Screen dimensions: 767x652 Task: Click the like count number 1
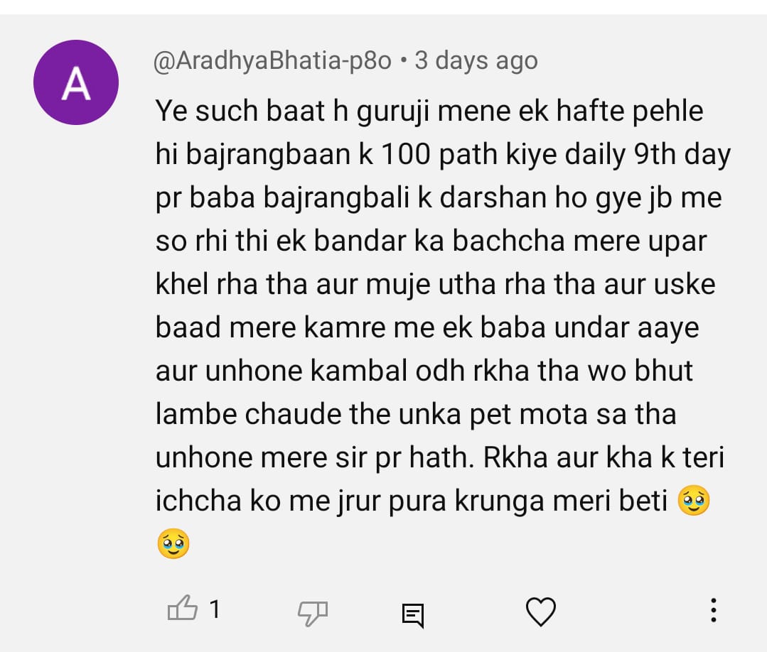215,610
